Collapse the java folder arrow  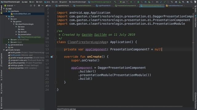pyautogui.click(x=6, y=16)
